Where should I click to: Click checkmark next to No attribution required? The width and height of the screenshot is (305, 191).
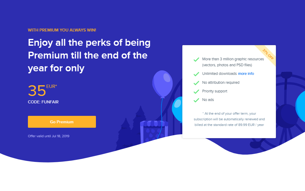196,83
